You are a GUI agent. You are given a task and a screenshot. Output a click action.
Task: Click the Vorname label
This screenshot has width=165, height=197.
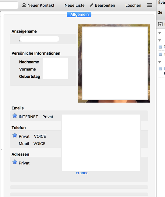27,69
